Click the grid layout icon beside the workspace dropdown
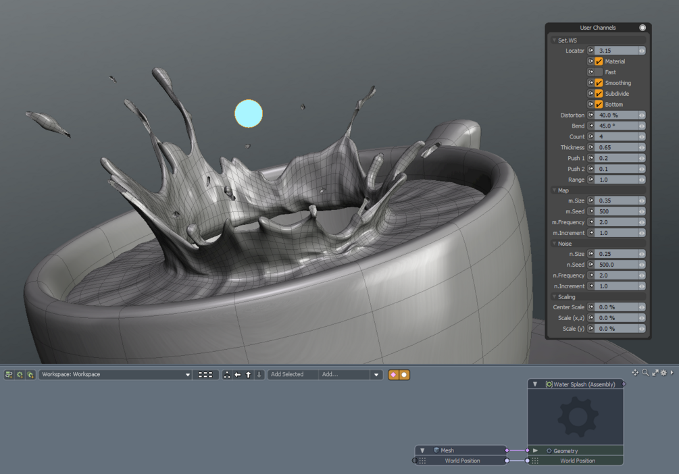 205,374
